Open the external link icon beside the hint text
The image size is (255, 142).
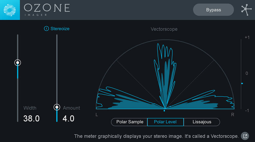click(x=245, y=136)
